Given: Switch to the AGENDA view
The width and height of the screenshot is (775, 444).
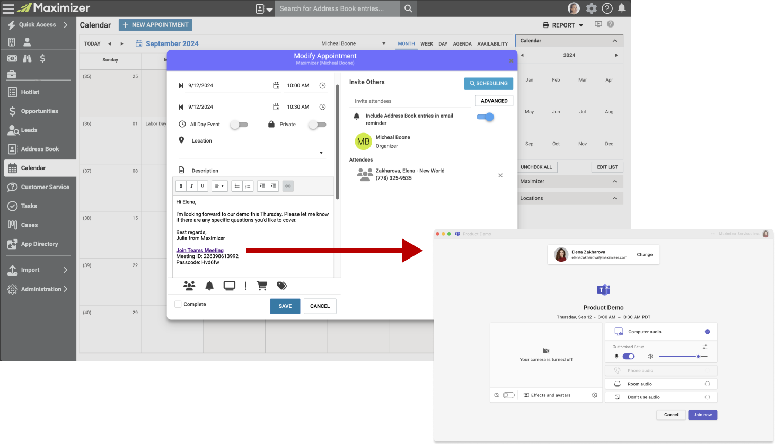Looking at the screenshot, I should [x=462, y=44].
